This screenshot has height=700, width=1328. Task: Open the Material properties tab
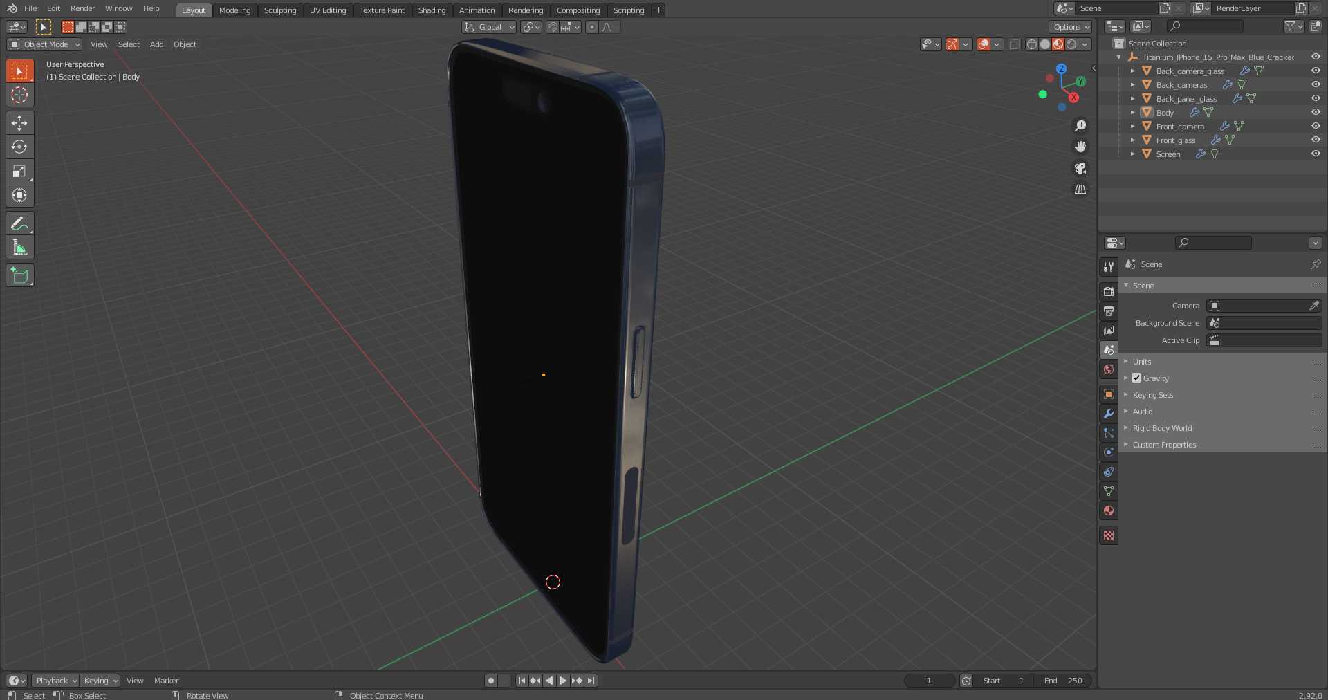1109,510
